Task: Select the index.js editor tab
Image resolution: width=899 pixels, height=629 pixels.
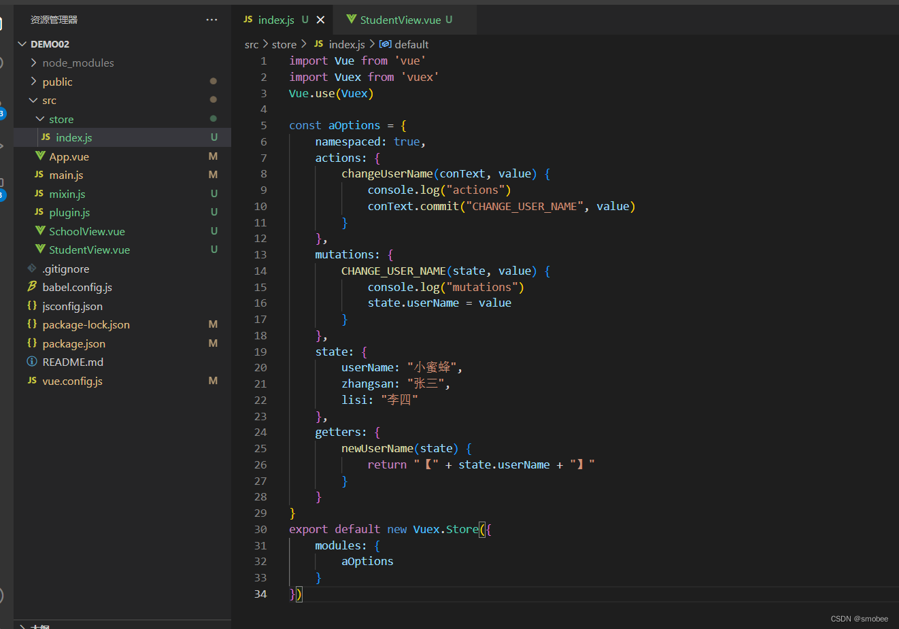Action: click(282, 20)
